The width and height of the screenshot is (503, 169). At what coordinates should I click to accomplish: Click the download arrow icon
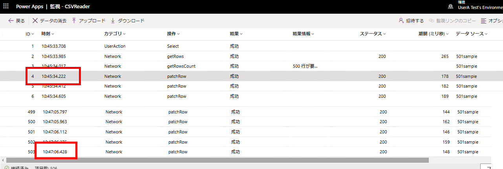[x=113, y=21]
